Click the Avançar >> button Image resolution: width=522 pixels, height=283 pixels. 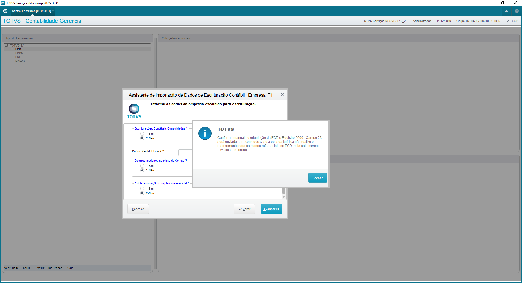(272, 209)
